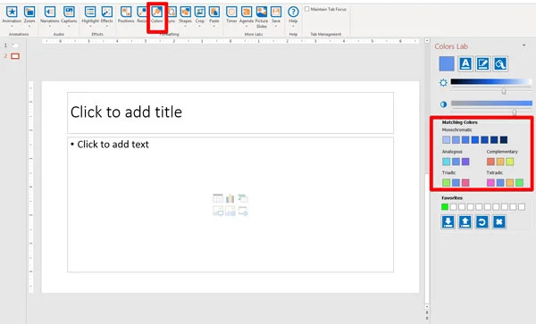Click the outline color magnifier button
The height and width of the screenshot is (324, 536).
(x=499, y=64)
